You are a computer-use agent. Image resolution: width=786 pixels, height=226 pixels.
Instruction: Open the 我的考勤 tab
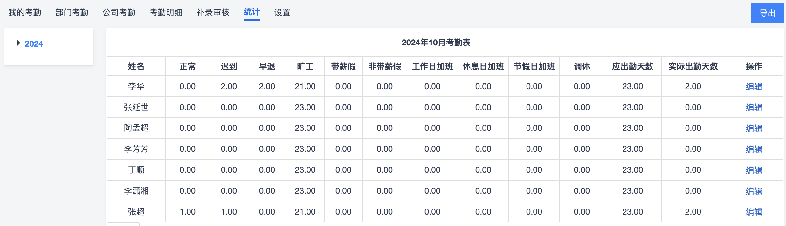pos(25,12)
